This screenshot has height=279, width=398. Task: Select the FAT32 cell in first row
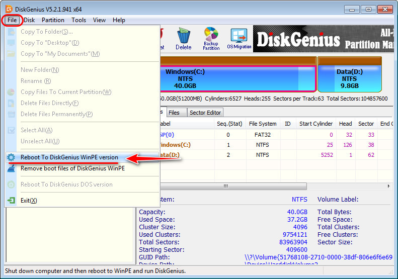(x=263, y=135)
